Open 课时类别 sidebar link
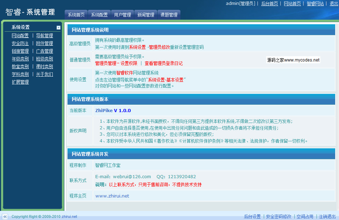This screenshot has height=220, width=339. point(45,66)
